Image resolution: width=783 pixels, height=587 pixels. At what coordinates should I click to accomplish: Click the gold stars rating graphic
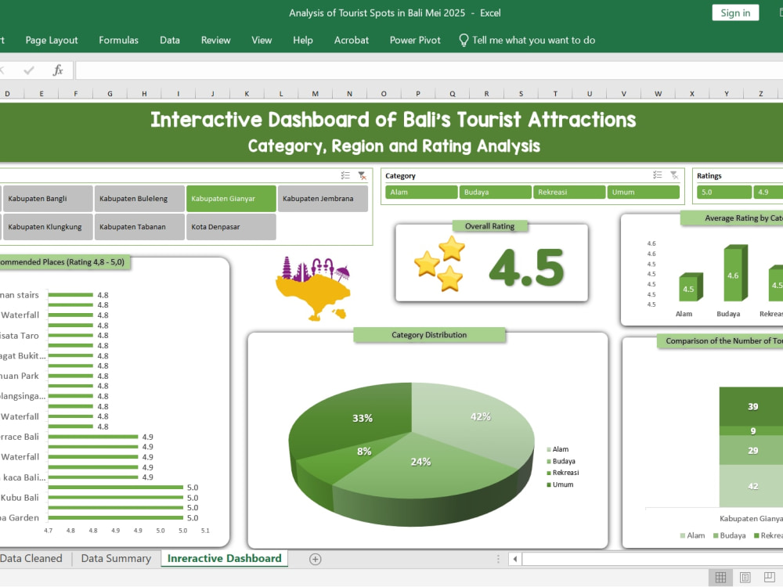440,263
